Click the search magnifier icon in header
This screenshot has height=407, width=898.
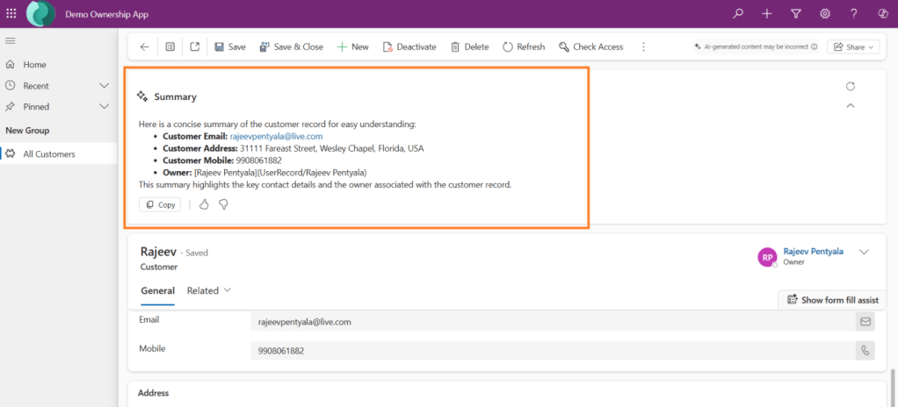pos(738,13)
